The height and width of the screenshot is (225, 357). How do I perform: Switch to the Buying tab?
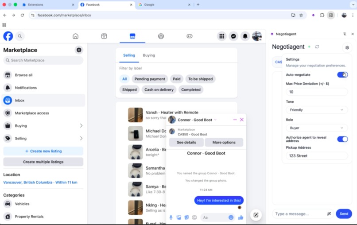pos(149,55)
